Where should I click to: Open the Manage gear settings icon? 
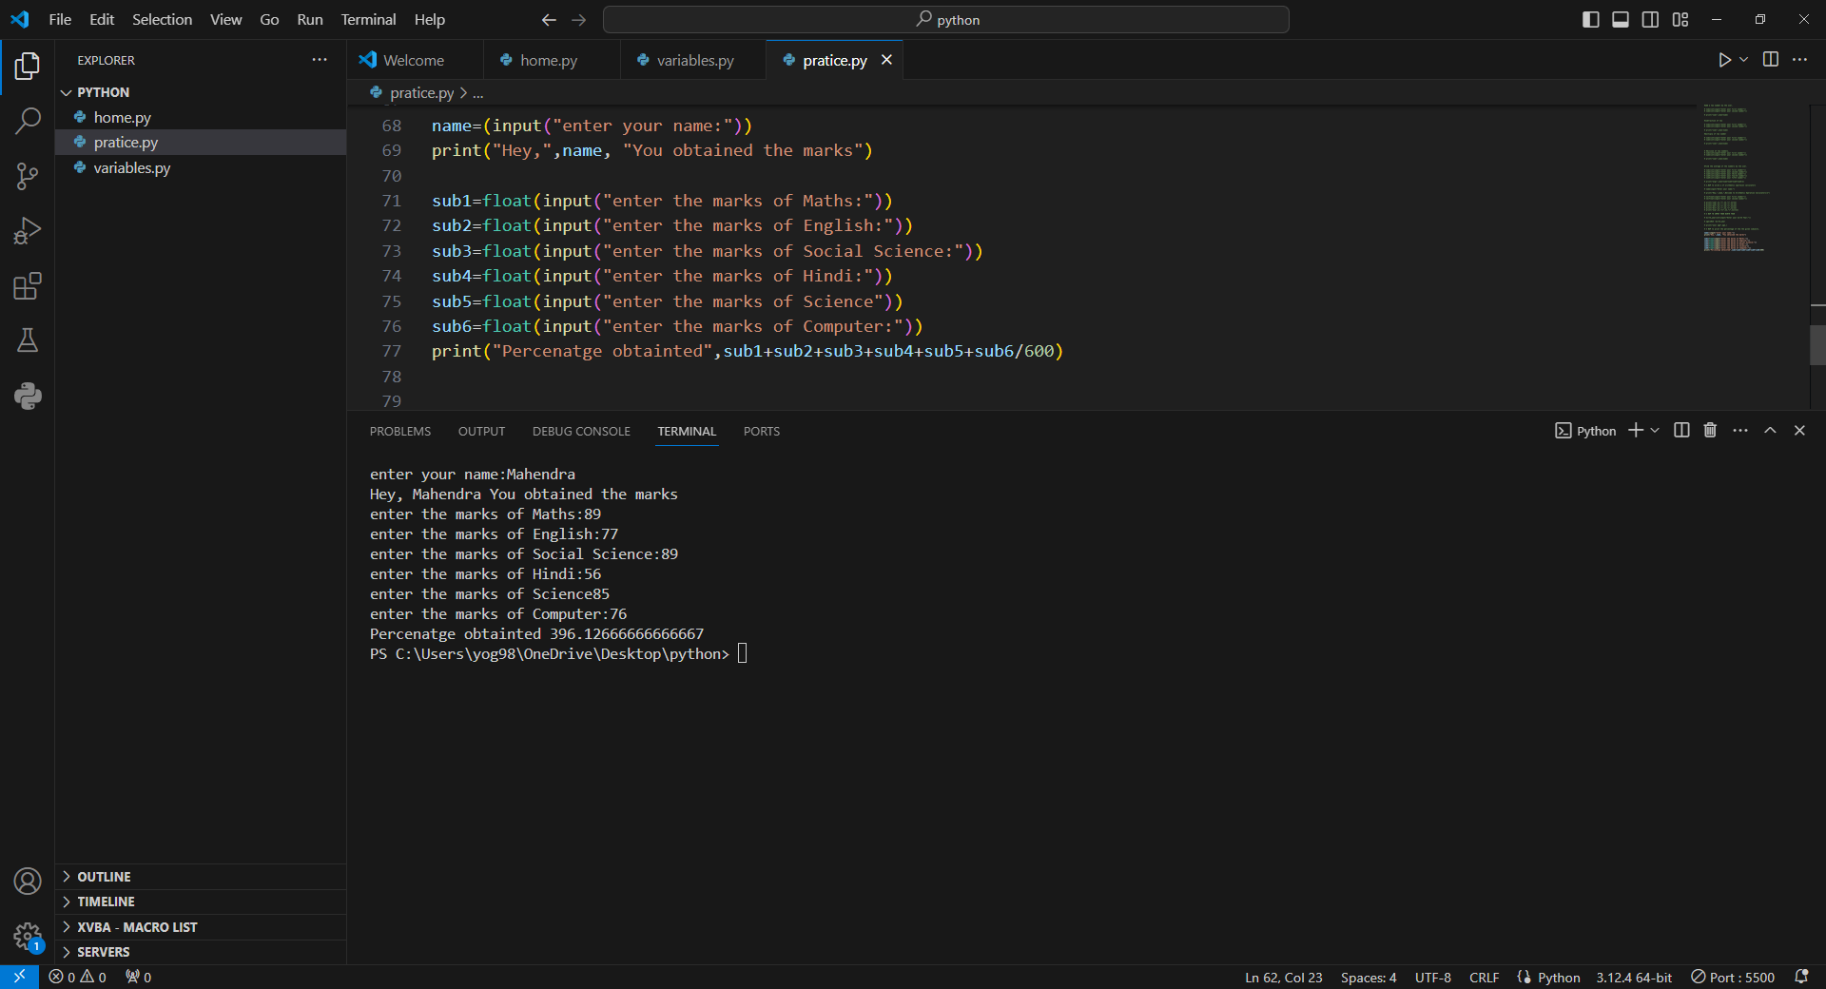28,937
